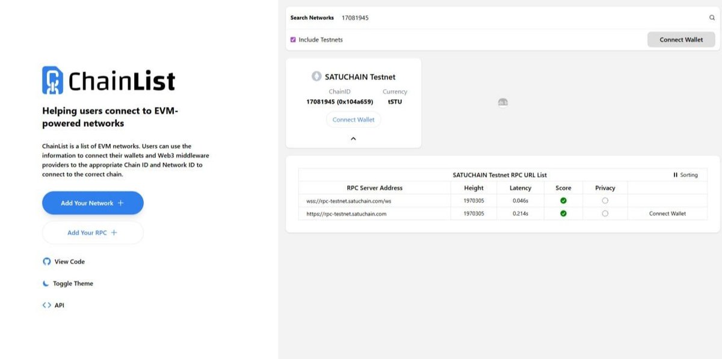Uncheck the Include Testnets checkbox
The image size is (722, 359).
coord(292,39)
